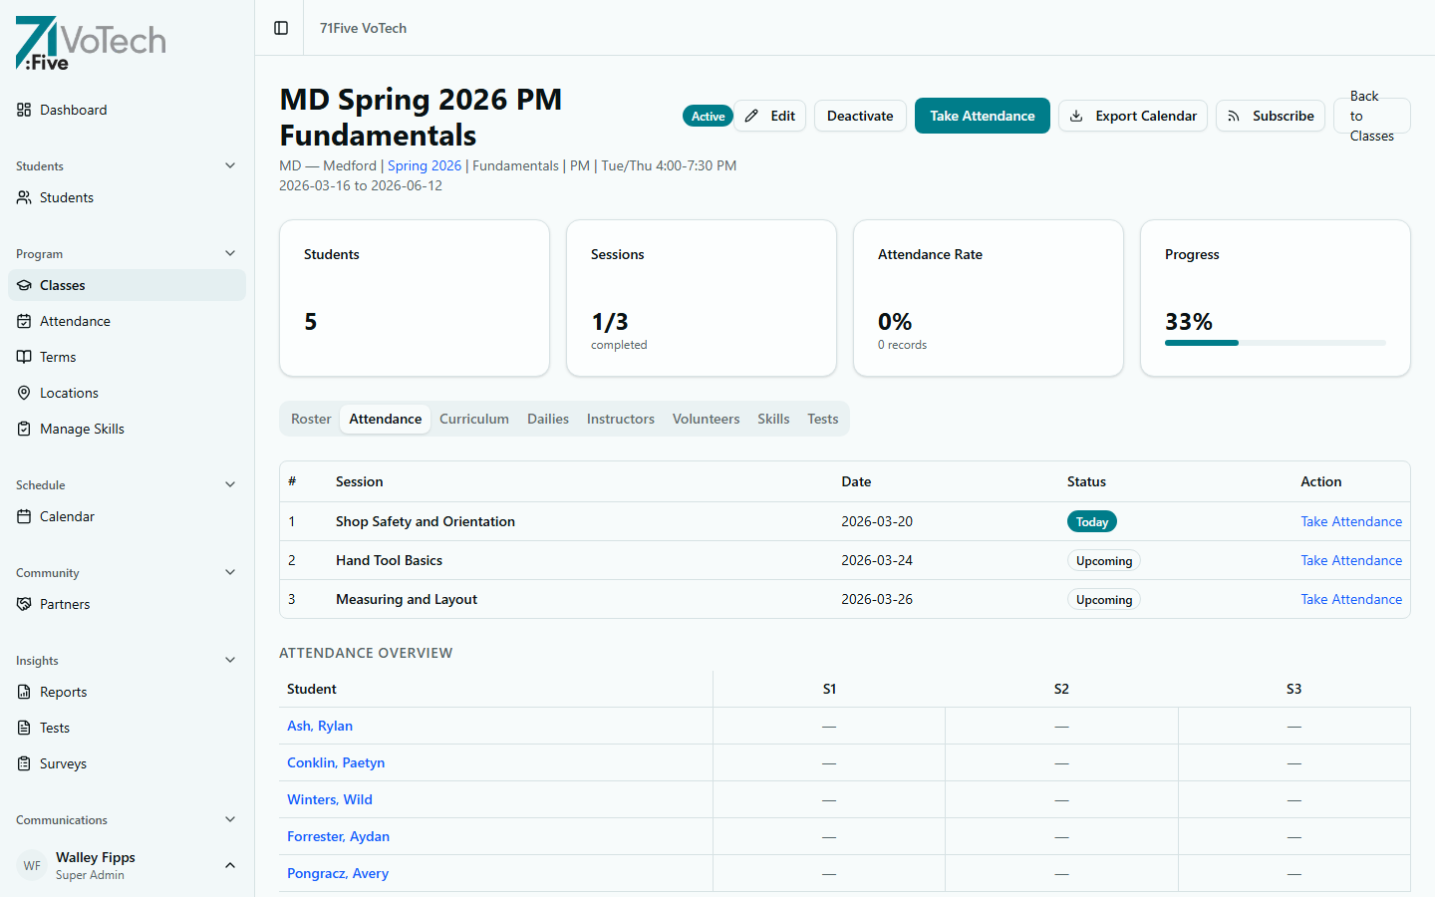Image resolution: width=1435 pixels, height=897 pixels.
Task: Open the Dashboard from the sidebar
Action: pos(72,110)
